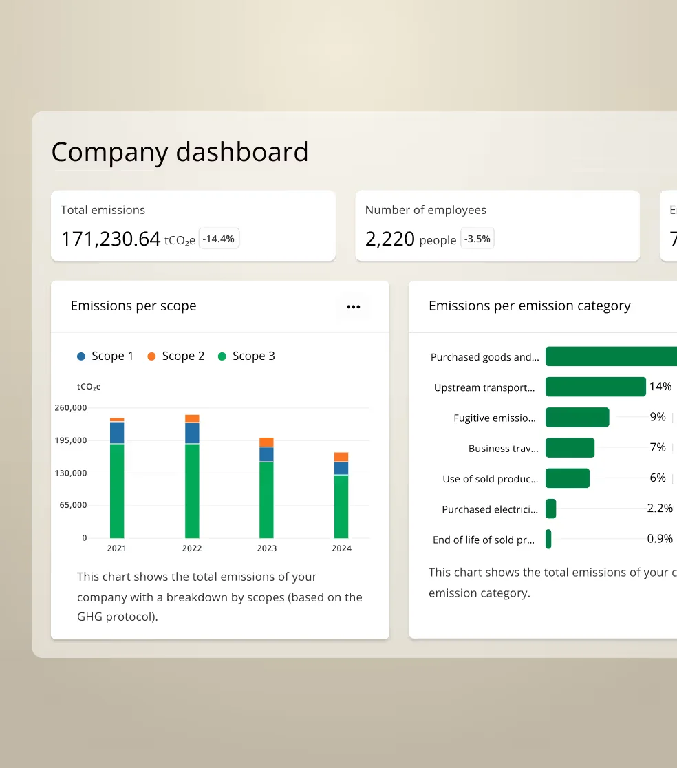This screenshot has height=768, width=677.
Task: Click the people unit label
Action: tap(439, 241)
